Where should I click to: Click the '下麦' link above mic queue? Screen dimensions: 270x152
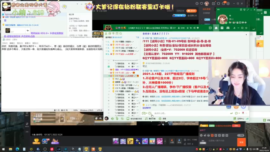tap(137, 37)
